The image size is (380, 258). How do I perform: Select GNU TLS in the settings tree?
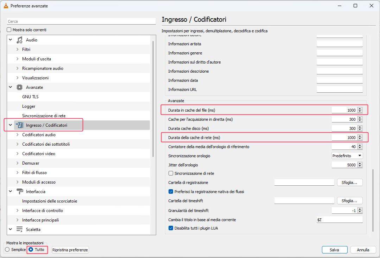(x=30, y=97)
